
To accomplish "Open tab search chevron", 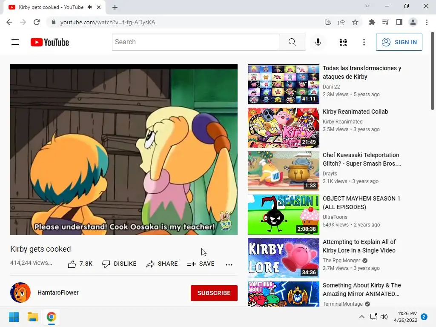I will (367, 6).
